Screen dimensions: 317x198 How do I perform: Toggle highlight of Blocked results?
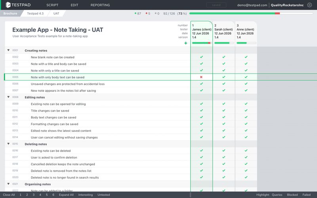[292, 195]
